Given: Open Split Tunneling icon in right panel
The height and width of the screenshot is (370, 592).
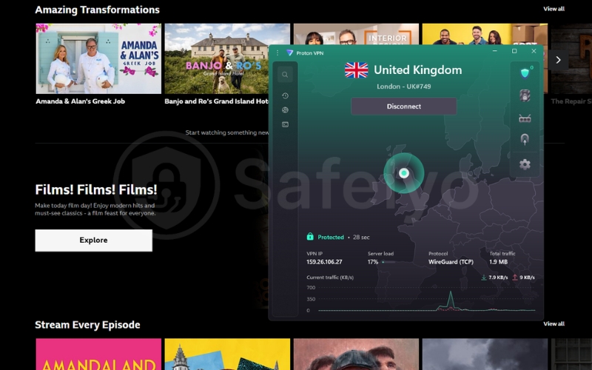Looking at the screenshot, I should (525, 140).
